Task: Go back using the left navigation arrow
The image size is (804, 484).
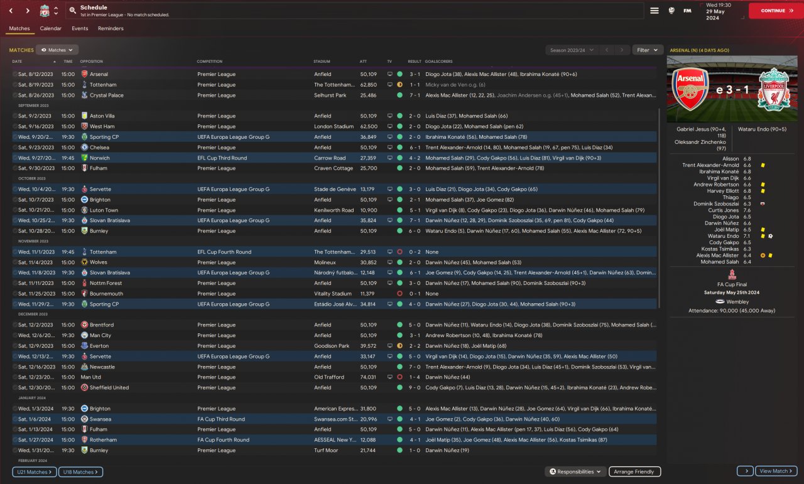Action: (x=11, y=11)
